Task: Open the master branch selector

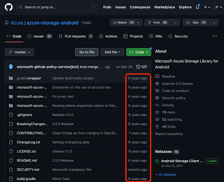Action: click(x=19, y=52)
